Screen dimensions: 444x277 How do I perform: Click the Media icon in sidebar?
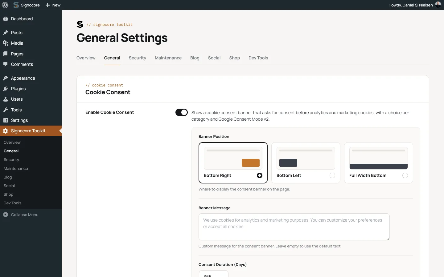tap(6, 43)
